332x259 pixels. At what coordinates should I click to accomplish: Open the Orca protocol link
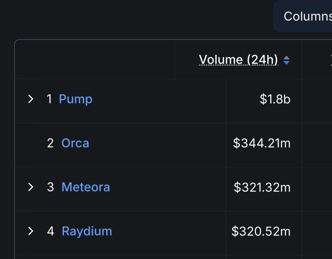coord(75,143)
